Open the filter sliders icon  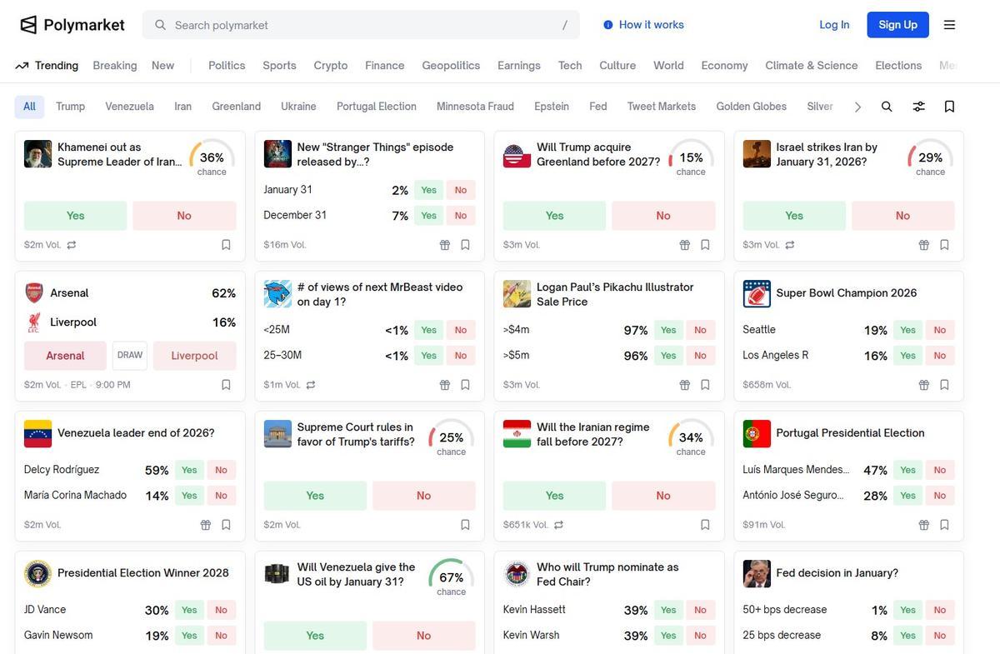click(x=918, y=107)
